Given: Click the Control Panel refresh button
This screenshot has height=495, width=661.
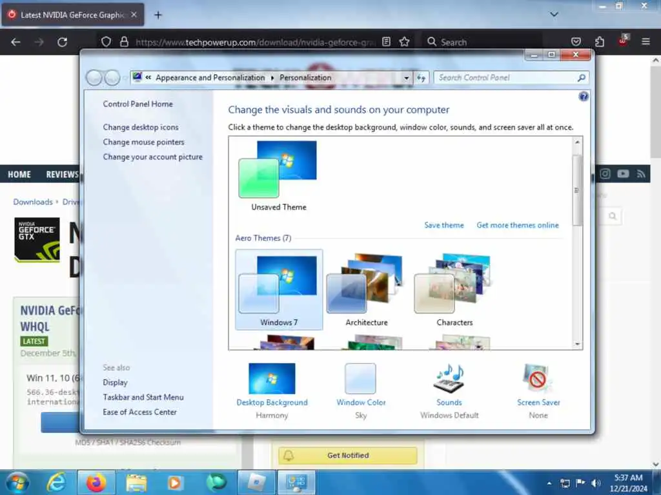Looking at the screenshot, I should 421,77.
